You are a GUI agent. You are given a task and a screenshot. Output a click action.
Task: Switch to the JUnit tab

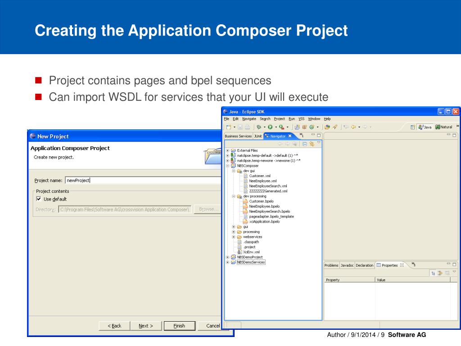pos(258,136)
